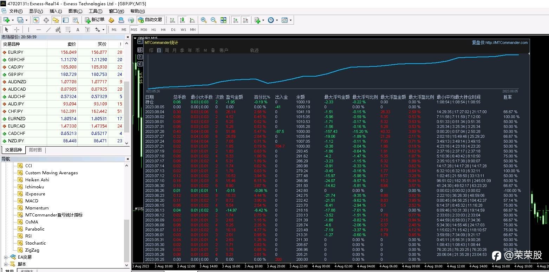Select the text label T tool
This screenshot has width=549, height=272.
tap(87, 30)
